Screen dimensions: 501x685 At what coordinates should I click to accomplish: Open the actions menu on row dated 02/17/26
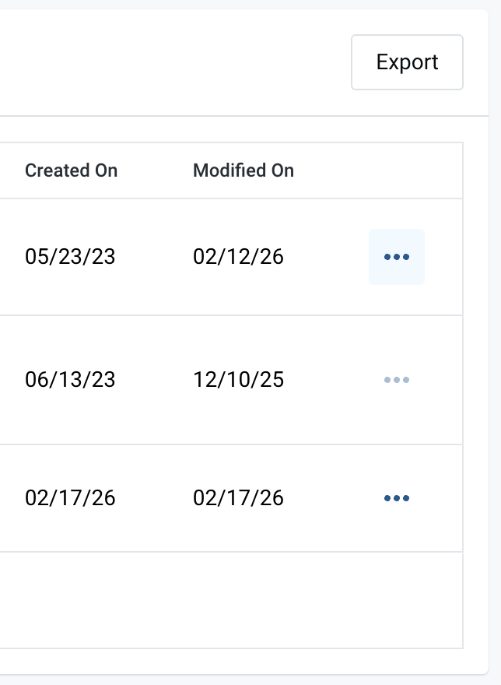pos(397,498)
